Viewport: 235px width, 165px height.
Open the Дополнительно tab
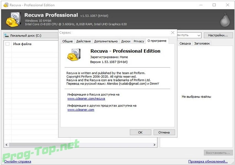pos(106,41)
